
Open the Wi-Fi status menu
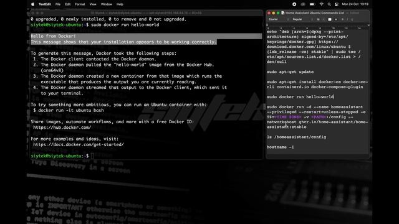point(322,4)
